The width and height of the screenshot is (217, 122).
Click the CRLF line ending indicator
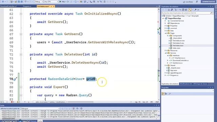pyautogui.click(x=157, y=102)
